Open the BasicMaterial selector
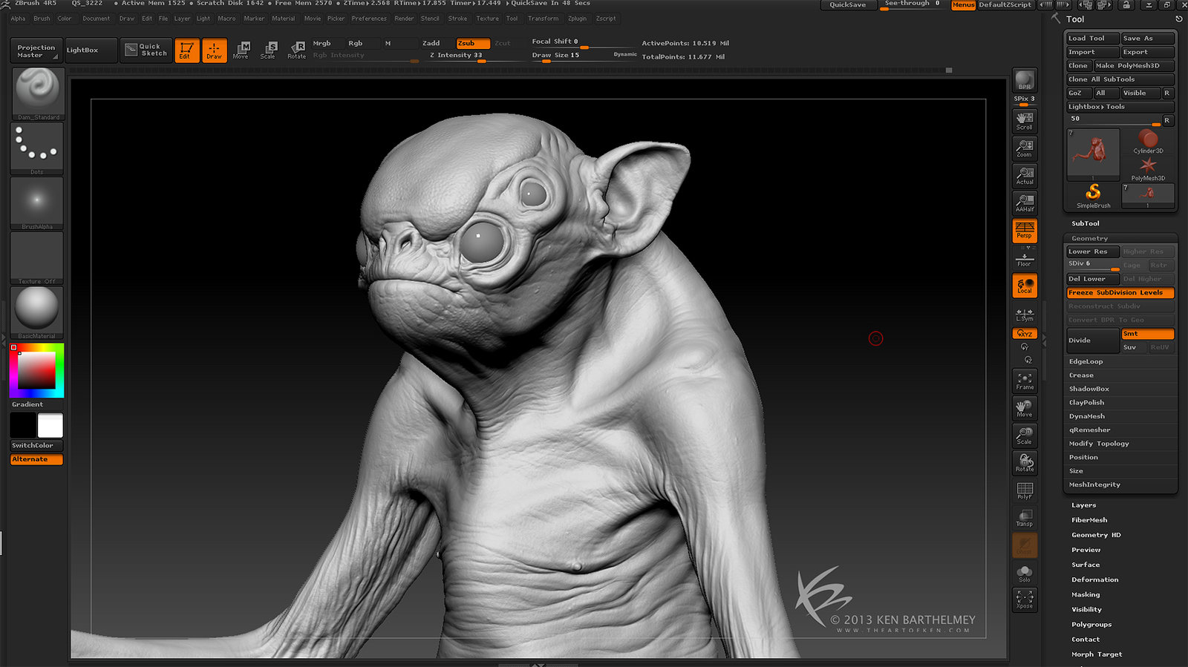The width and height of the screenshot is (1188, 667). click(x=37, y=313)
